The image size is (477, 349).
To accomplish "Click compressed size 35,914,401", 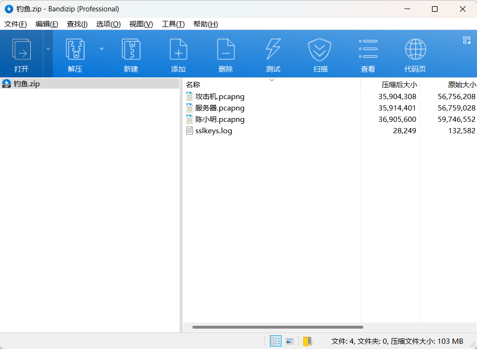I will [397, 108].
